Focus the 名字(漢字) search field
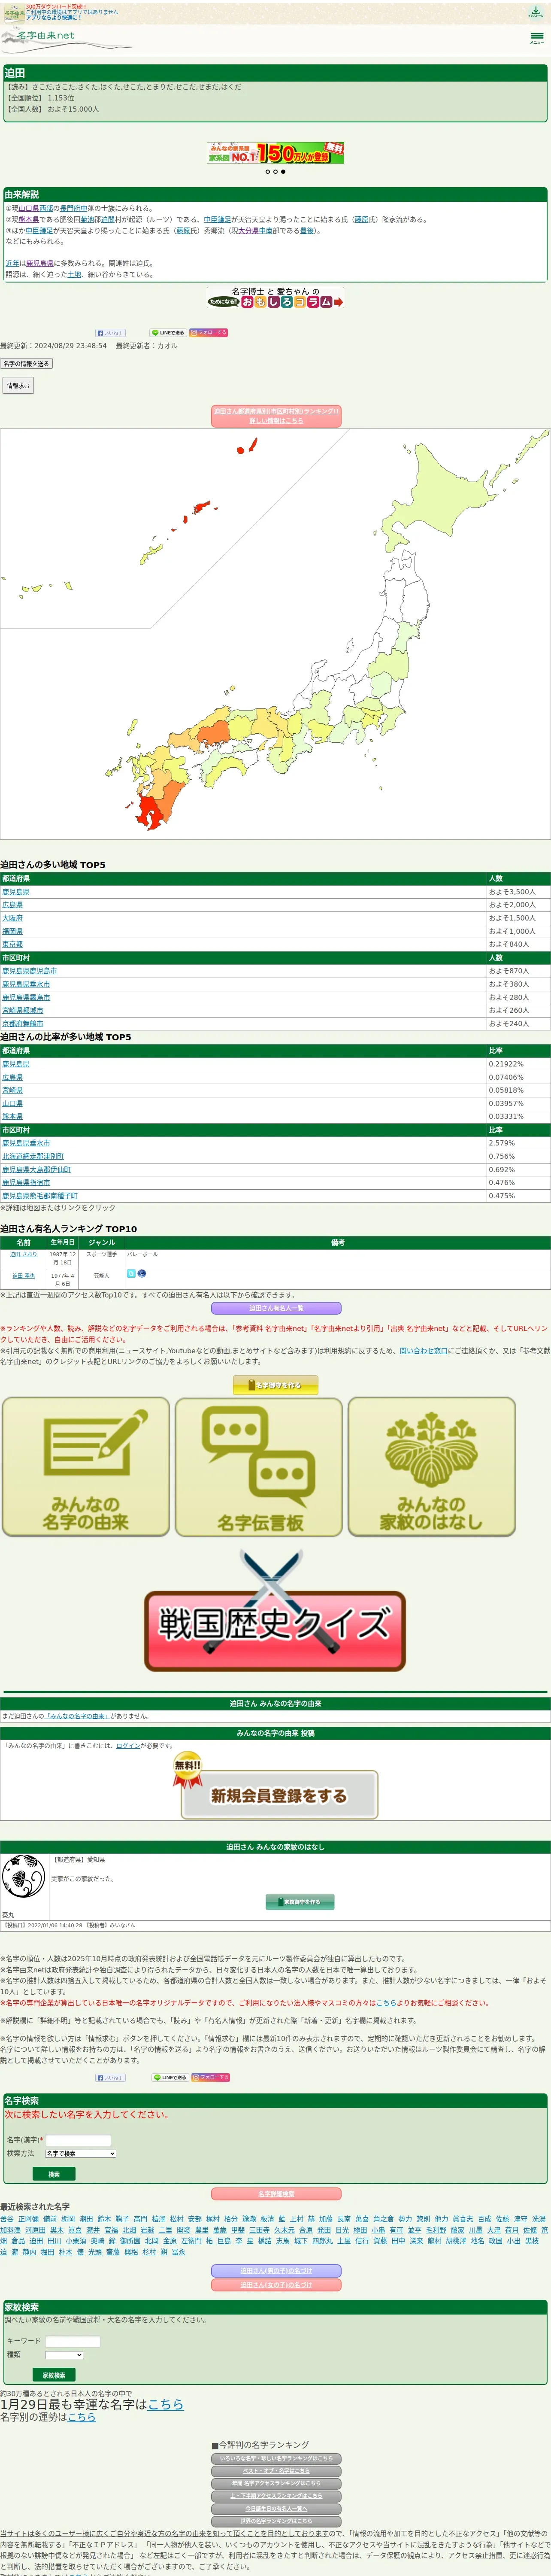This screenshot has height=2576, width=551. coord(78,2139)
